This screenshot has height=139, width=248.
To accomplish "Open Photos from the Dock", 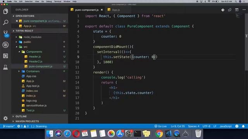I will (x=111, y=134).
